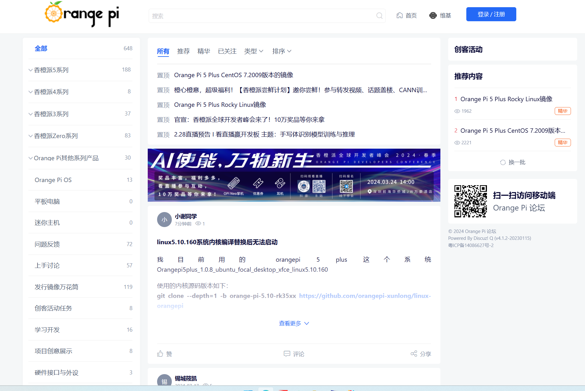Open recommended item 1 Rocky Linux镜像
The height and width of the screenshot is (391, 585).
(506, 99)
